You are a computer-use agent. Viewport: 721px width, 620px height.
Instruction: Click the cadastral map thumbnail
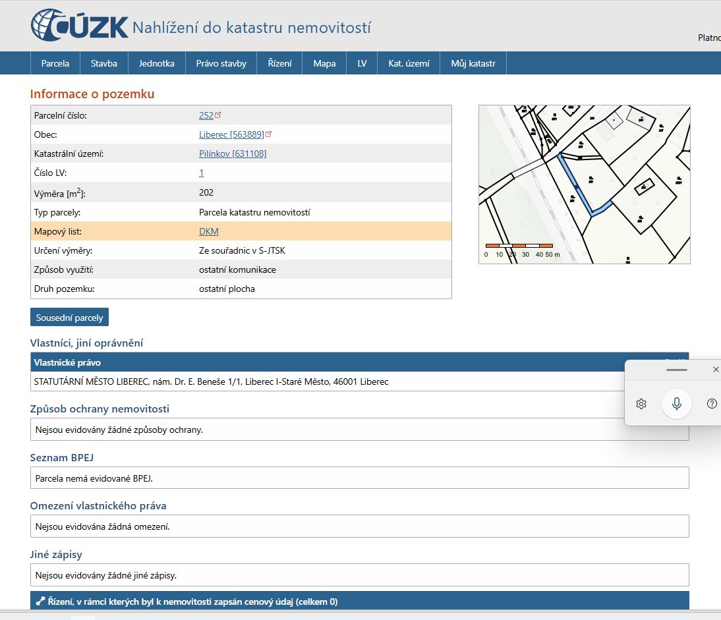tap(584, 184)
